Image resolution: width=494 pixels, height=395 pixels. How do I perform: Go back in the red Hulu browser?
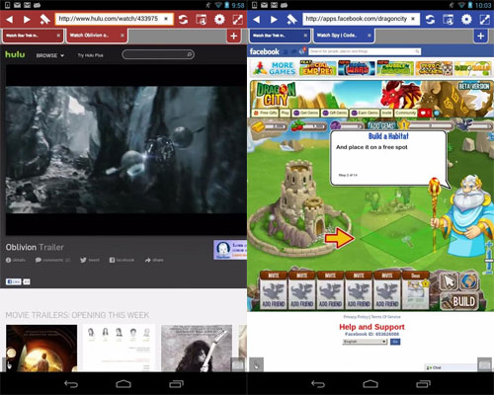click(10, 20)
